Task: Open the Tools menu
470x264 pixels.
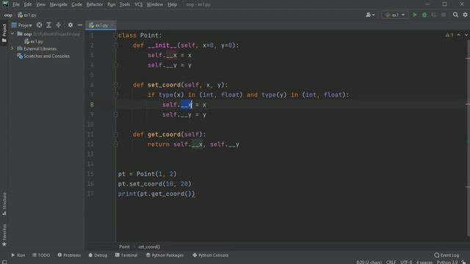Action: tap(125, 4)
